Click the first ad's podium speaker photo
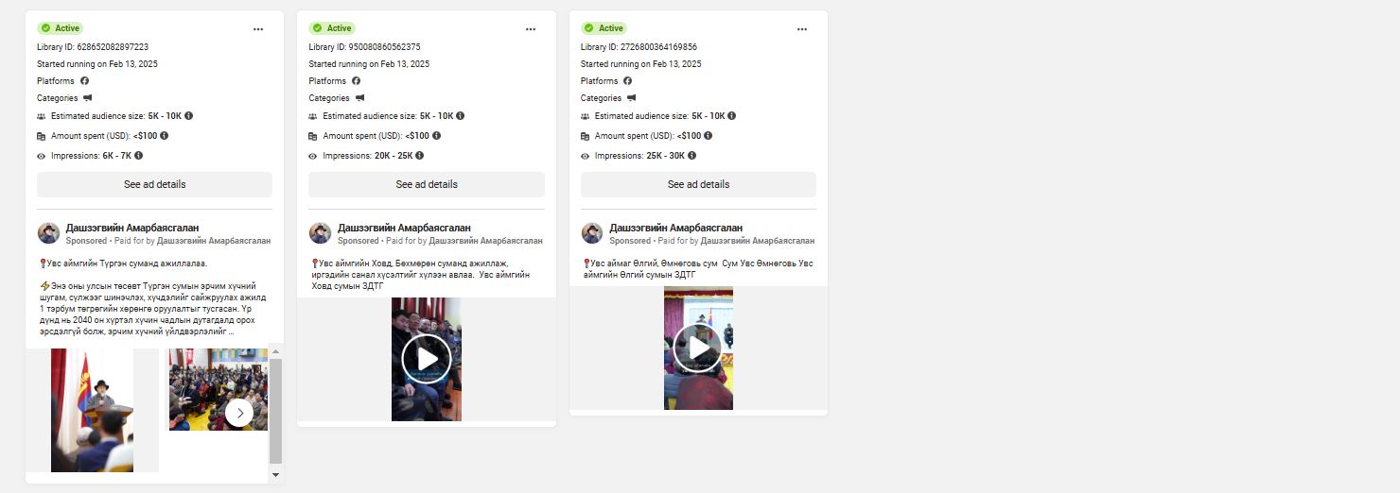Viewport: 1400px width, 493px height. (92, 410)
